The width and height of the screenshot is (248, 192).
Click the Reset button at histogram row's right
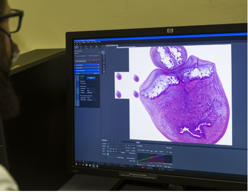coord(171,152)
